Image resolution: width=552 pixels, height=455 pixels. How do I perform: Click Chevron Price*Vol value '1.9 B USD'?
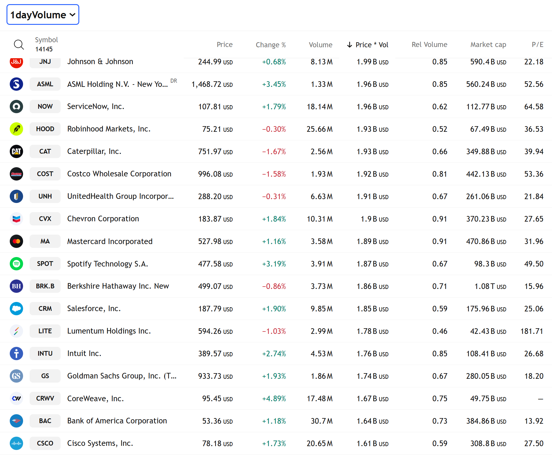pyautogui.click(x=375, y=219)
